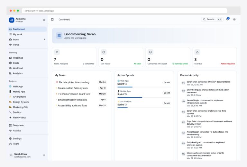Open the Fix date picker timezone bug task
This screenshot has height=167, width=247.
click(81, 82)
